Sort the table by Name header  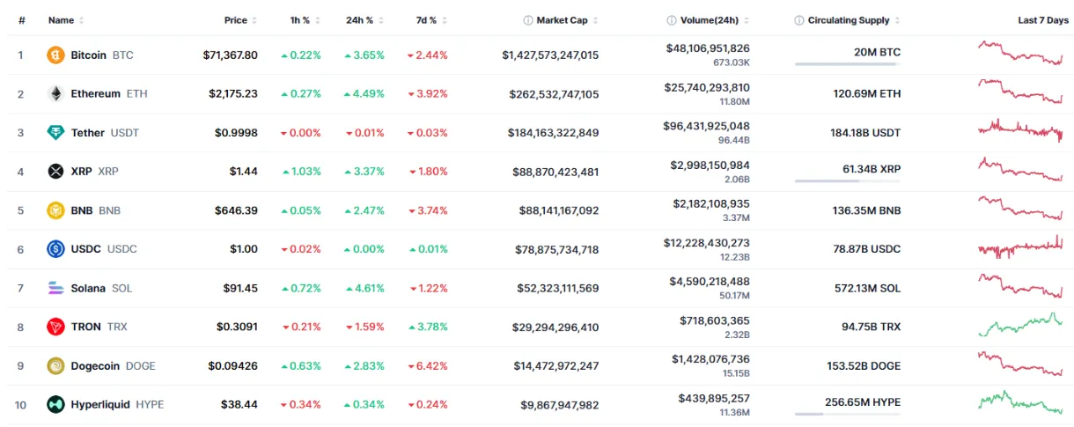(61, 20)
